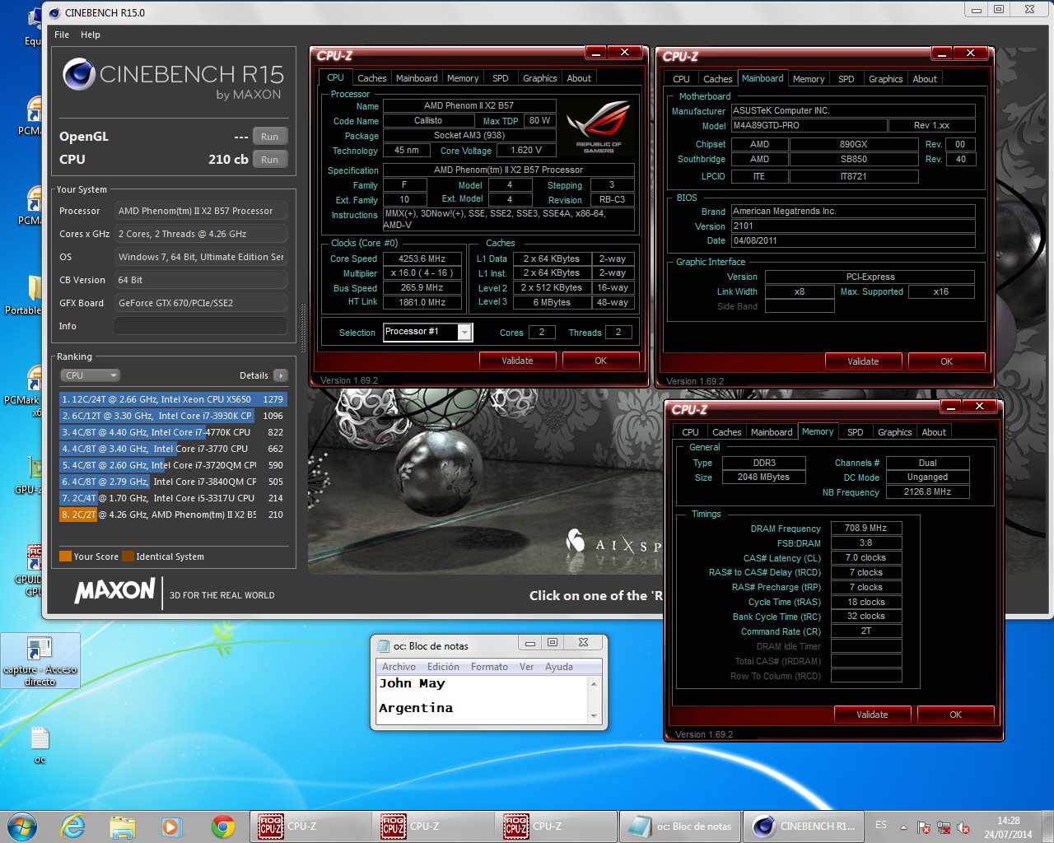1054x843 pixels.
Task: Select ranking row Core i7-4770K
Action: click(172, 432)
